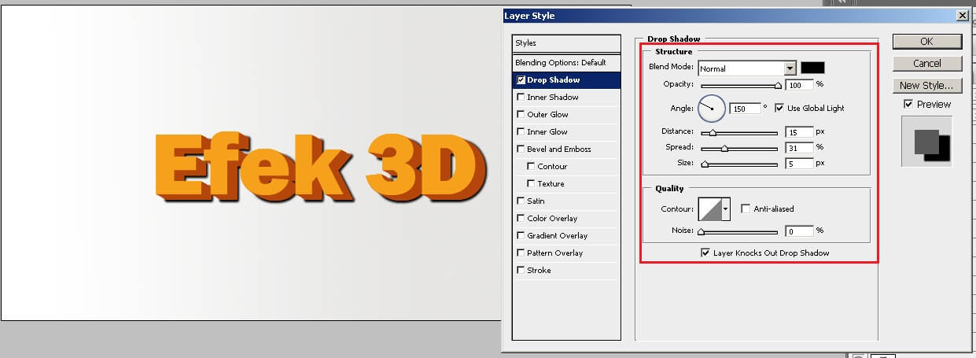This screenshot has width=976, height=358.
Task: Enable the Inner Glow effect checkbox
Action: point(521,132)
